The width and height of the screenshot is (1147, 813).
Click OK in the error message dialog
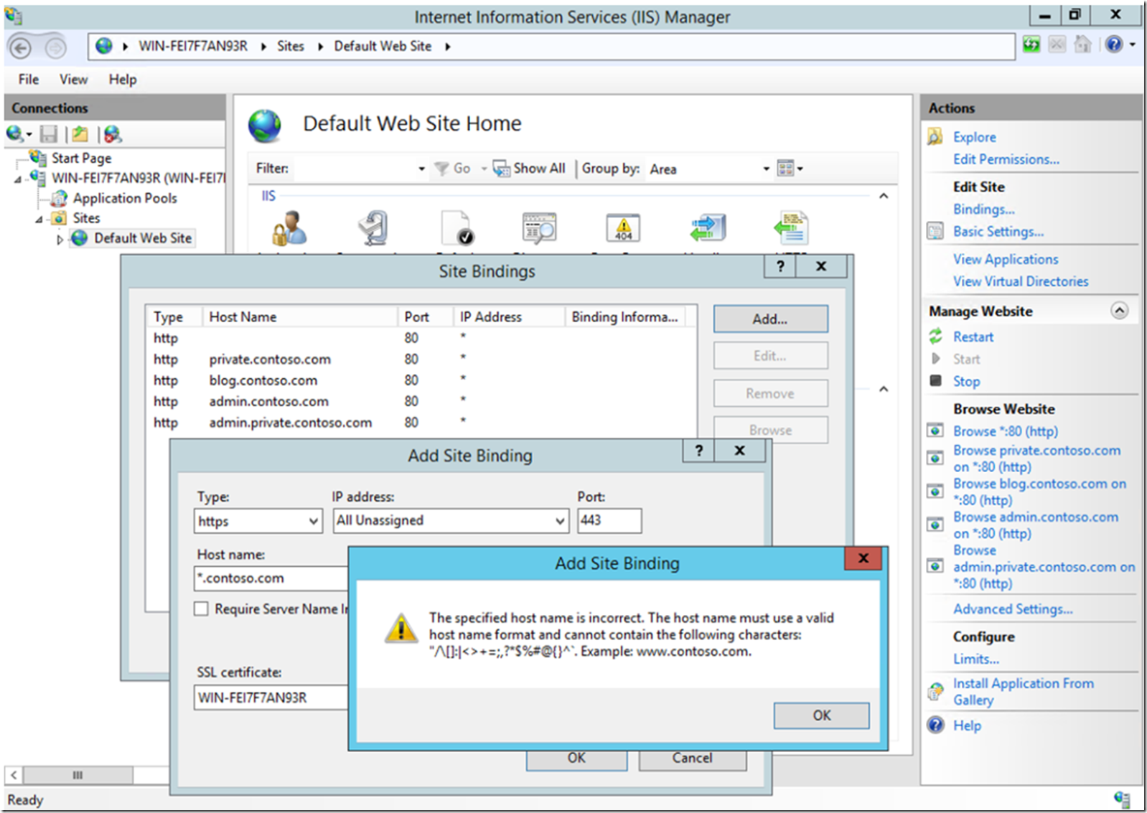coord(821,715)
